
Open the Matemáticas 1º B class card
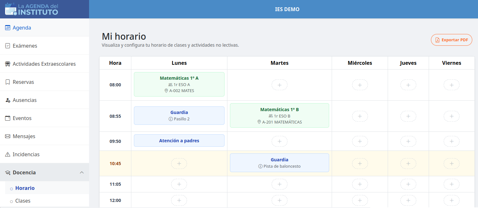(x=280, y=116)
